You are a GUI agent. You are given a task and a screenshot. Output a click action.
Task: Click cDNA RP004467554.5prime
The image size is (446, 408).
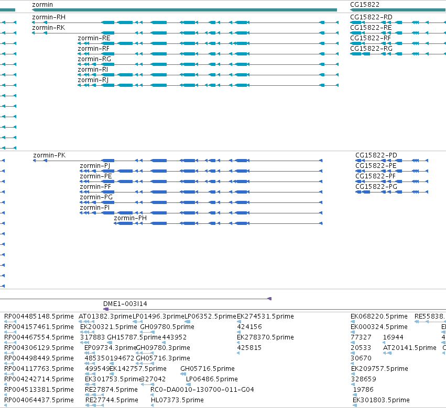pos(39,337)
